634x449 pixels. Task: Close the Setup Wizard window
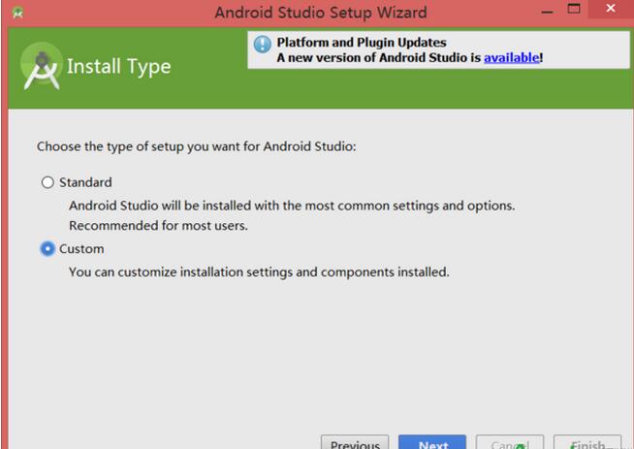(x=611, y=9)
